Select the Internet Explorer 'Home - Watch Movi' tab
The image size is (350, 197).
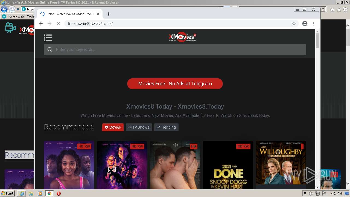click(17, 16)
